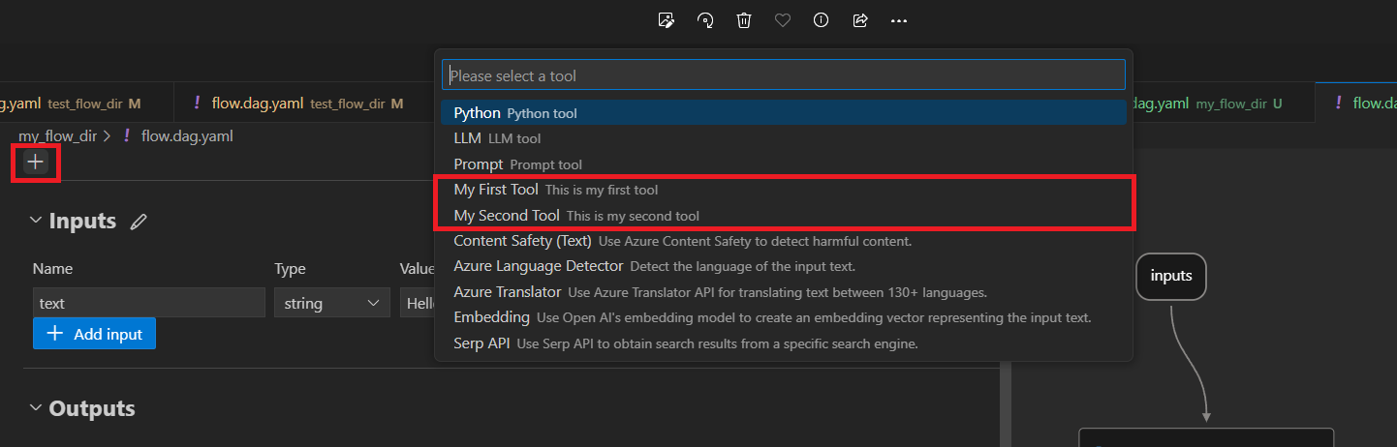Click the share icon in top toolbar
The image size is (1397, 447).
click(859, 20)
